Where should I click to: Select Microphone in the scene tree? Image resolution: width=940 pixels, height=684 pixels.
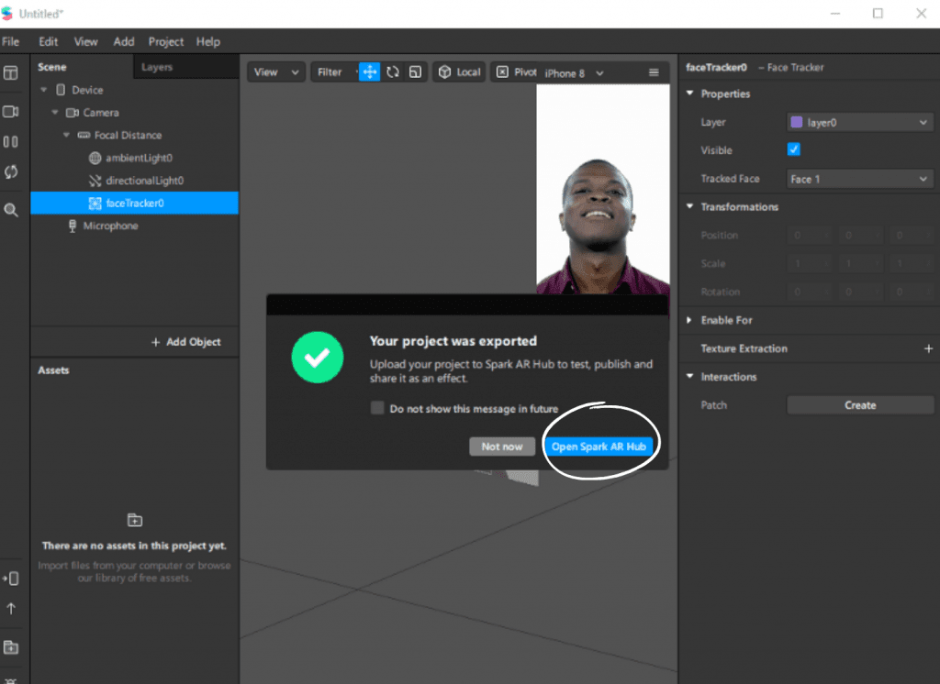135,226
